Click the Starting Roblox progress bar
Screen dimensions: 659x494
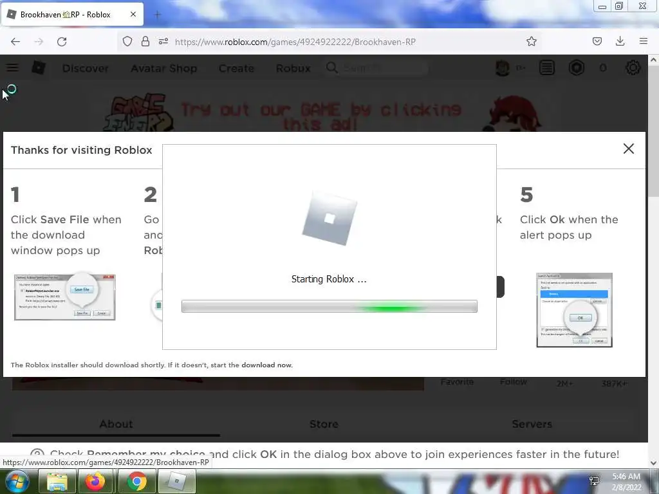pyautogui.click(x=329, y=306)
